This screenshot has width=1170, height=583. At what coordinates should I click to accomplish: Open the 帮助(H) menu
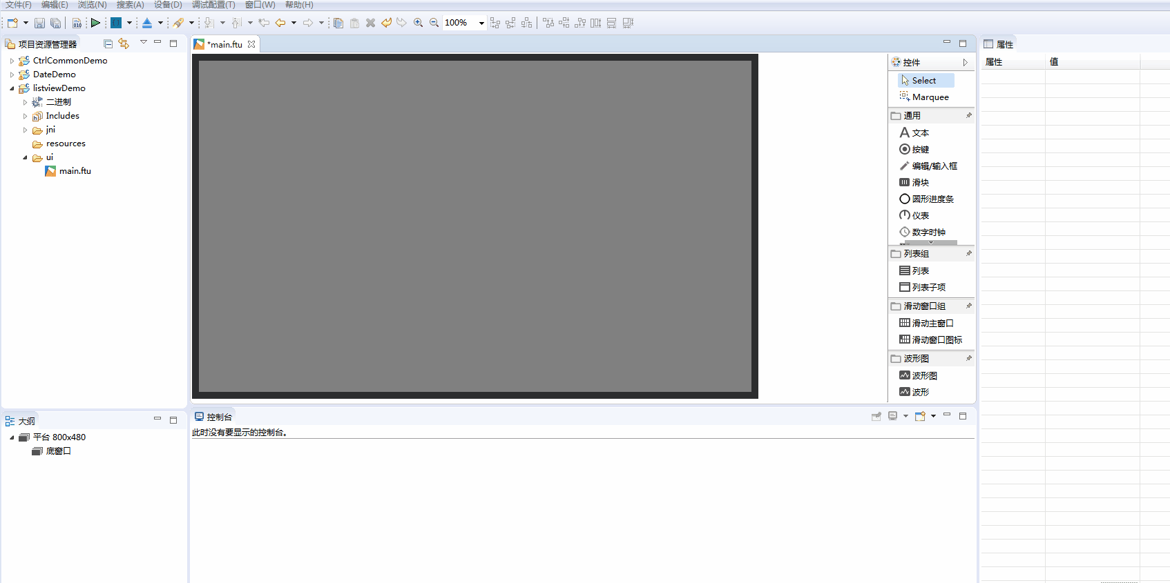(x=299, y=5)
